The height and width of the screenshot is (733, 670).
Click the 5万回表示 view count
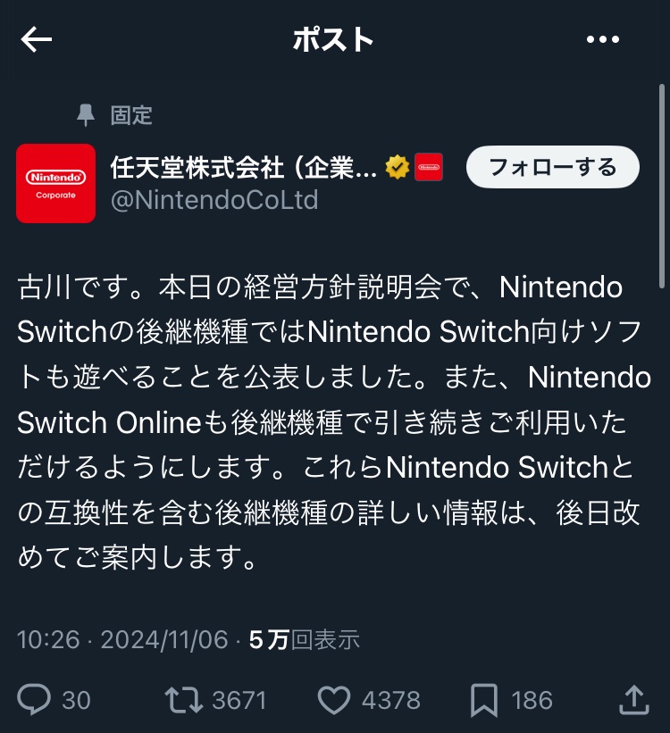(304, 639)
